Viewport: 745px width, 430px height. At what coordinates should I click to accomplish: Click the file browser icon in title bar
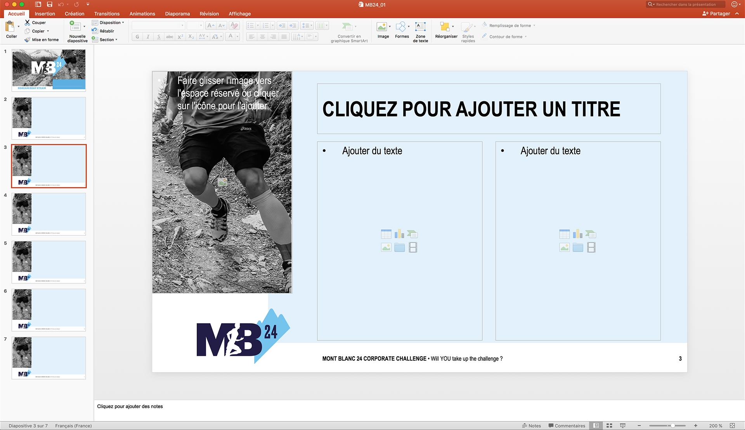38,4
